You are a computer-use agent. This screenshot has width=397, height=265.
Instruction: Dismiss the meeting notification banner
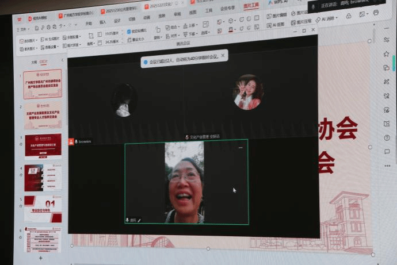point(223,56)
